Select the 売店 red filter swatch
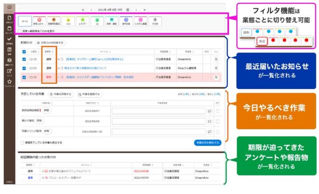This screenshot has height=194, width=319. [262, 42]
